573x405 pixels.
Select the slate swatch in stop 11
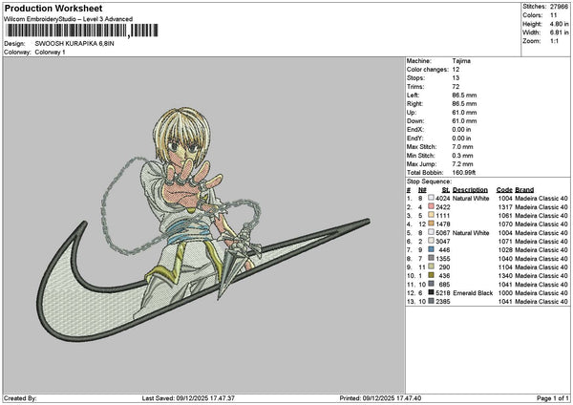432,284
